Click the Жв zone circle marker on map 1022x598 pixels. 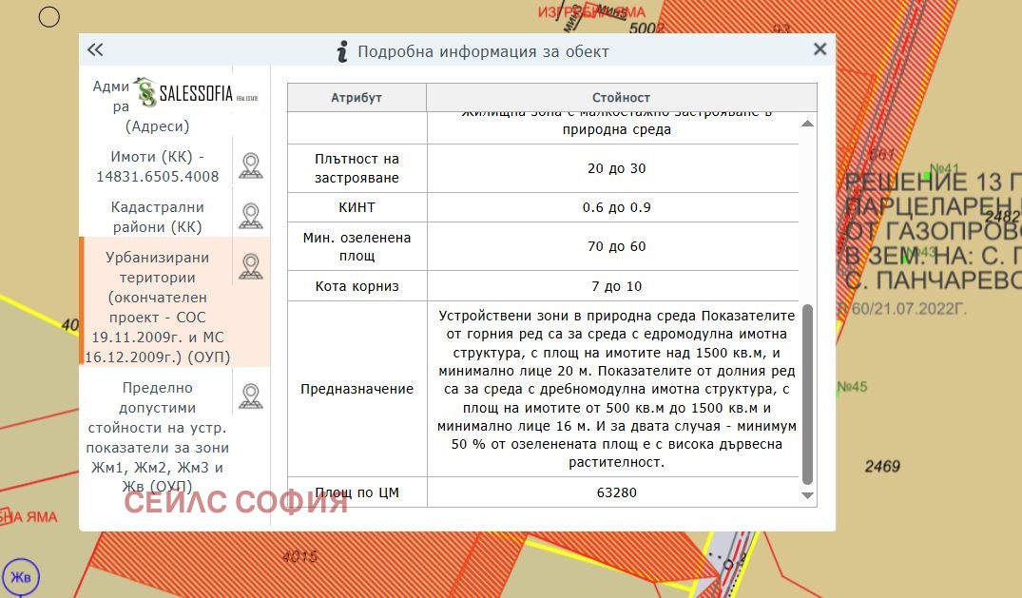[x=21, y=577]
